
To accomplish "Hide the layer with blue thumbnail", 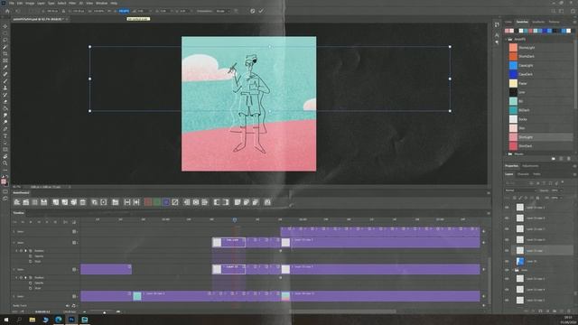I will (507, 261).
